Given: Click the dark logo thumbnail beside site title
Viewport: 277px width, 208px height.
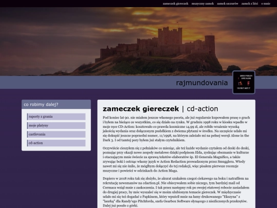Looking at the screenshot, I should pyautogui.click(x=244, y=82).
